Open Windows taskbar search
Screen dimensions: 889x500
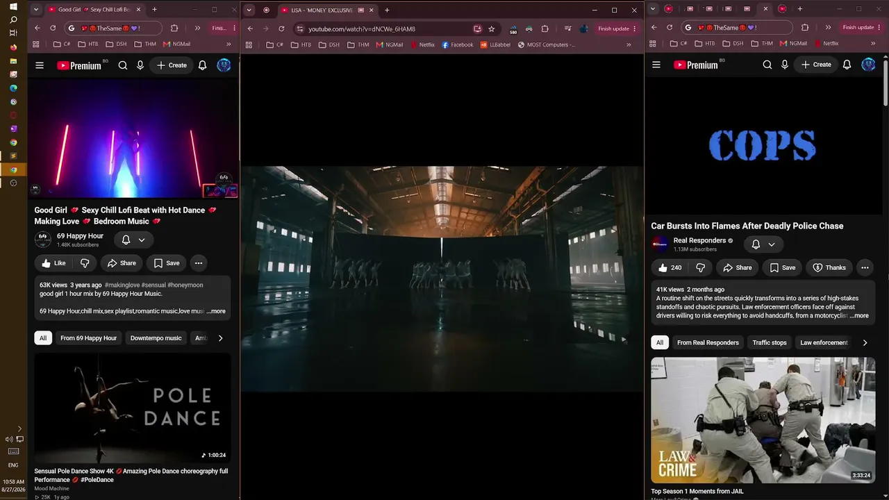pyautogui.click(x=13, y=19)
